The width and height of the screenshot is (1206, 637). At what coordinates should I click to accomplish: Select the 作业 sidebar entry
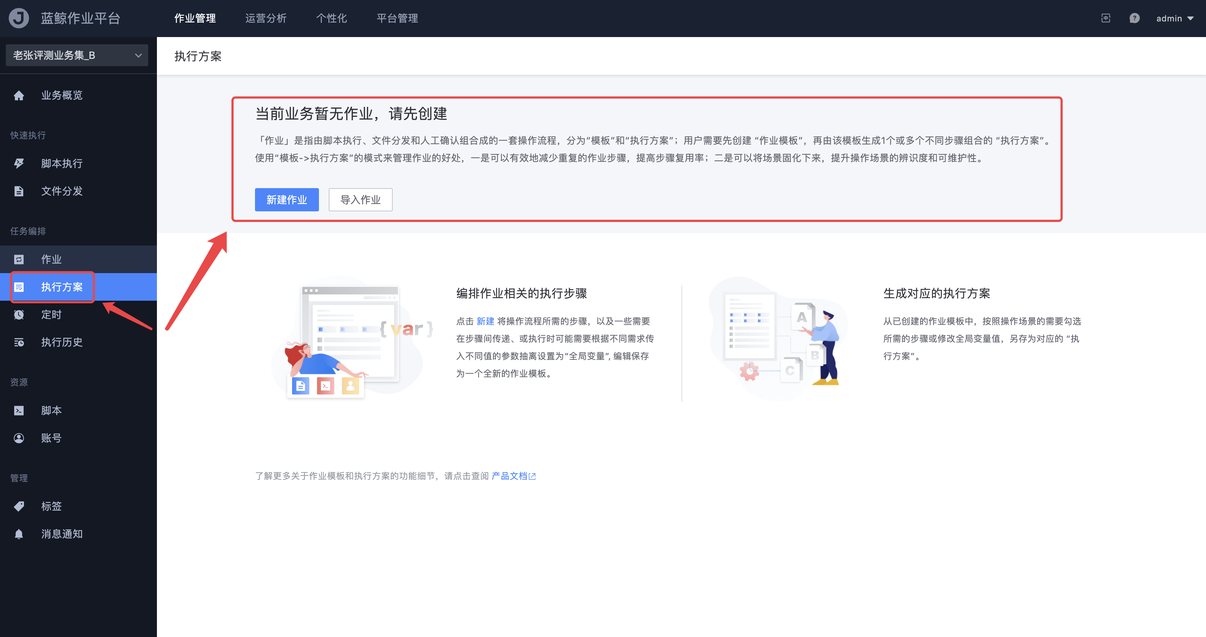(50, 259)
